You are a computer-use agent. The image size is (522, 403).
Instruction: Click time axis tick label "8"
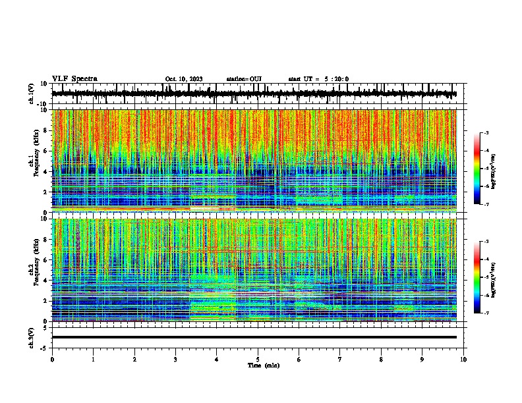click(381, 360)
